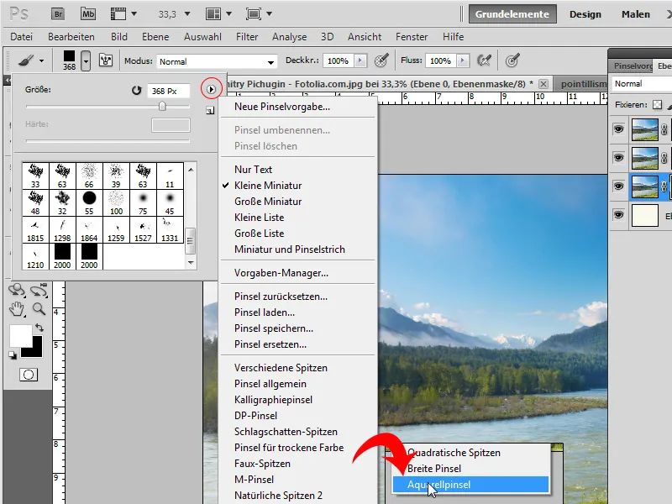Toggle the mask link on the top layer
The height and width of the screenshot is (504, 672).
[x=664, y=129]
